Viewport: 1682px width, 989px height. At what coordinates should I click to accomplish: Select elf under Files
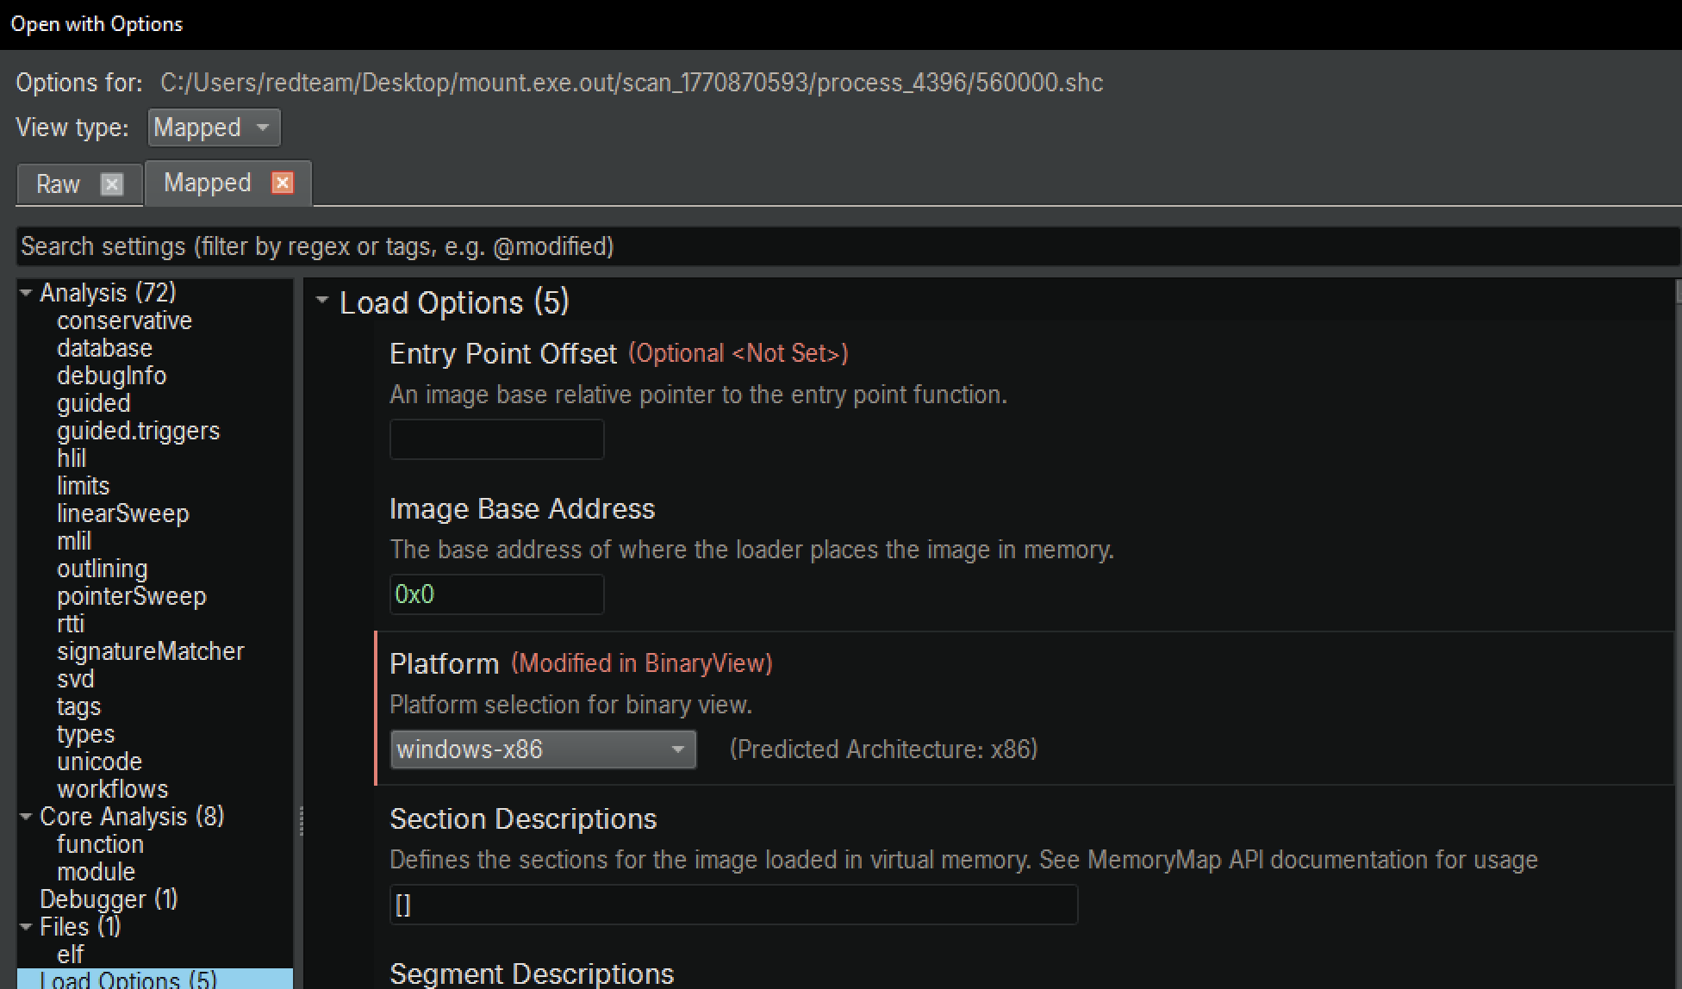pos(70,955)
